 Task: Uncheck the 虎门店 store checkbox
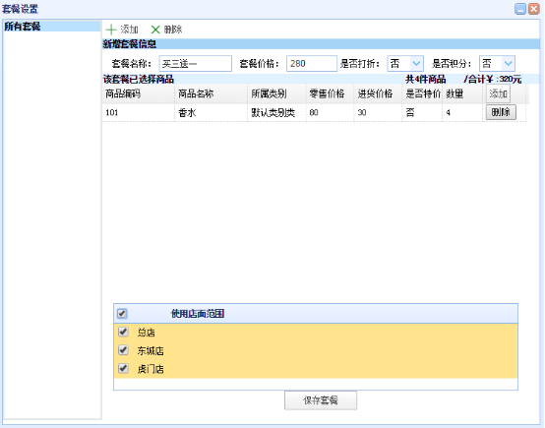123,368
